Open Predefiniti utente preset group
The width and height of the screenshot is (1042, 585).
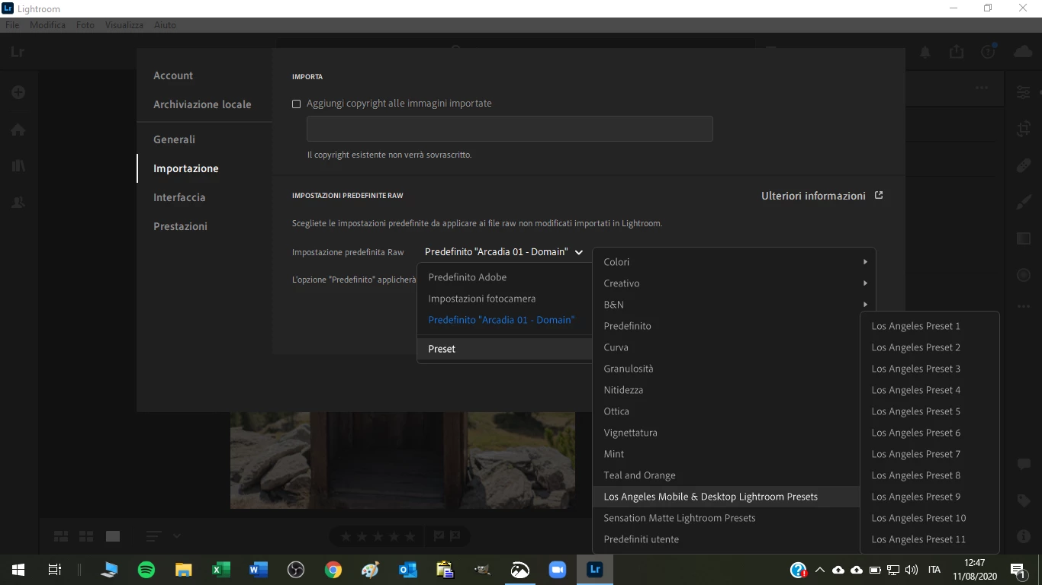click(726, 539)
